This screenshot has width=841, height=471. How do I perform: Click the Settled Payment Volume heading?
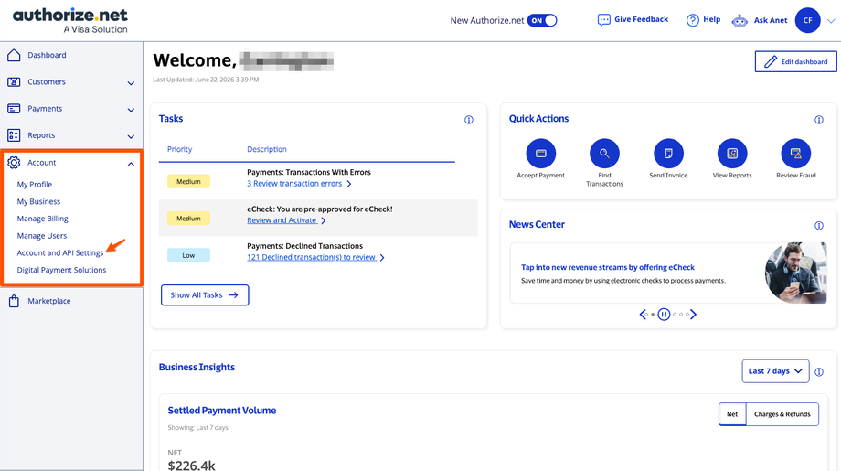click(222, 411)
